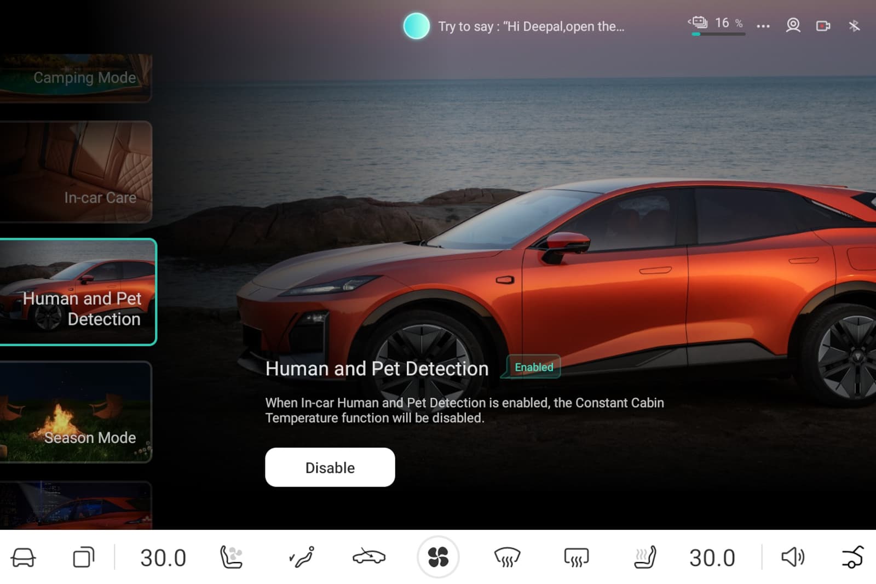Screen dimensions: 876x584
Task: Tap the seat ventilation fan icon
Action: coord(231,558)
